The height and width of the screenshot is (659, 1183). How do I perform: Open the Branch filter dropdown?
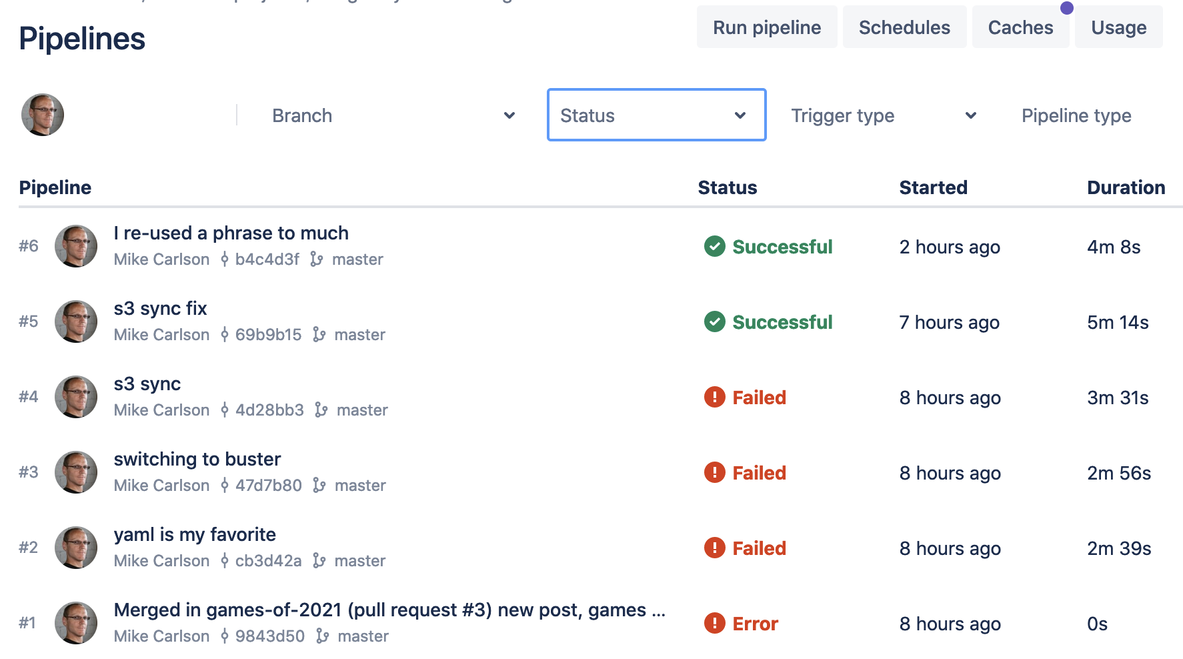point(393,115)
